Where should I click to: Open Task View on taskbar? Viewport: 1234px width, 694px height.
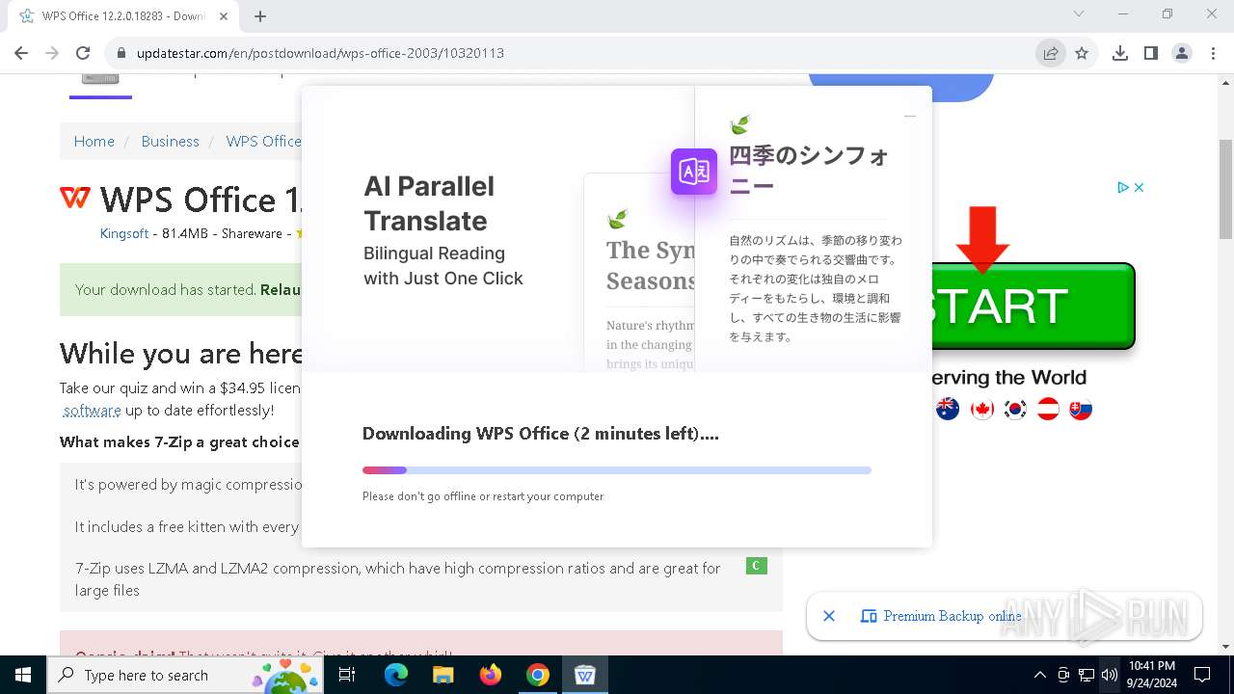coord(347,675)
